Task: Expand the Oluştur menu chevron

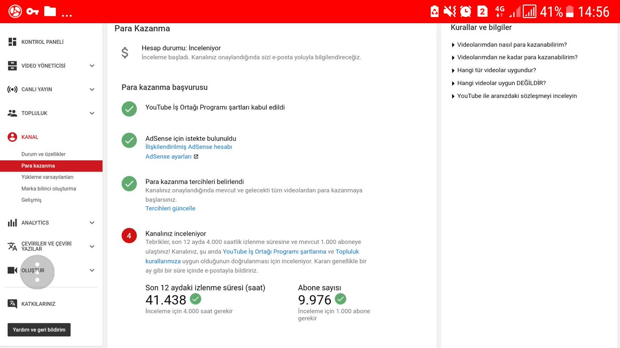Action: [x=92, y=270]
